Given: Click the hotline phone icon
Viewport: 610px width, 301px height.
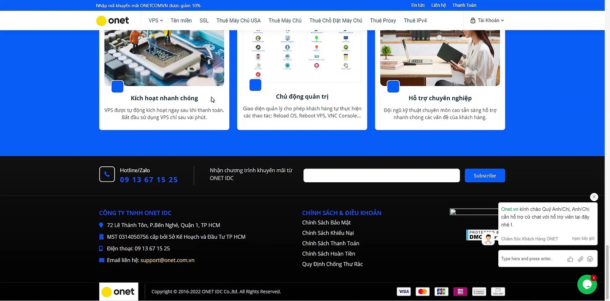Looking at the screenshot, I should pos(107,174).
